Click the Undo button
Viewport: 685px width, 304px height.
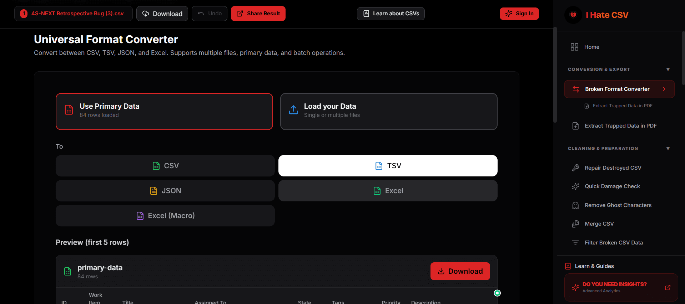(x=210, y=14)
